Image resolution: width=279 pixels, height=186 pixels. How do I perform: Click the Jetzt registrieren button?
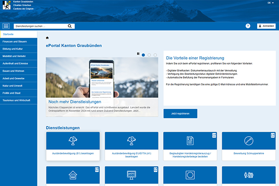[180, 113]
